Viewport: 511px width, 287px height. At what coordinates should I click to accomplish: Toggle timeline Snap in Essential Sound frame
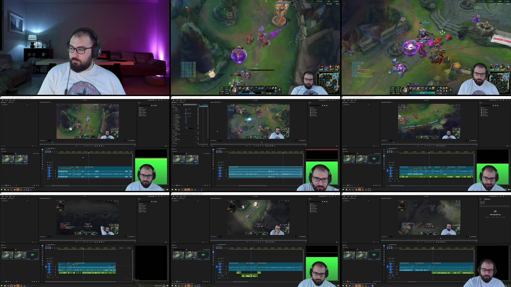(390, 248)
